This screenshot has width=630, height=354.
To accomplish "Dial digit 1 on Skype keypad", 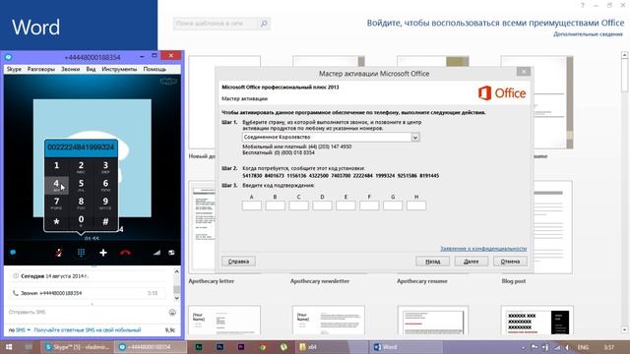I will click(x=57, y=166).
